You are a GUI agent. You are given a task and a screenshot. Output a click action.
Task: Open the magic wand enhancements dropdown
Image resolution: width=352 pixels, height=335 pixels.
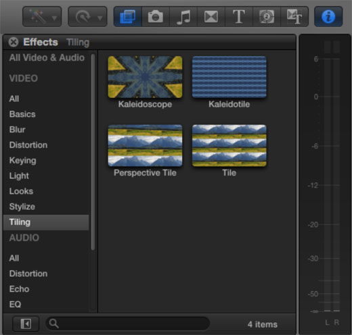42,17
